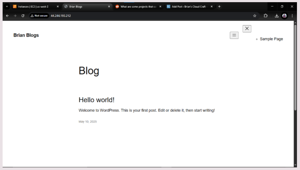Open the Hello world! post

(x=96, y=100)
